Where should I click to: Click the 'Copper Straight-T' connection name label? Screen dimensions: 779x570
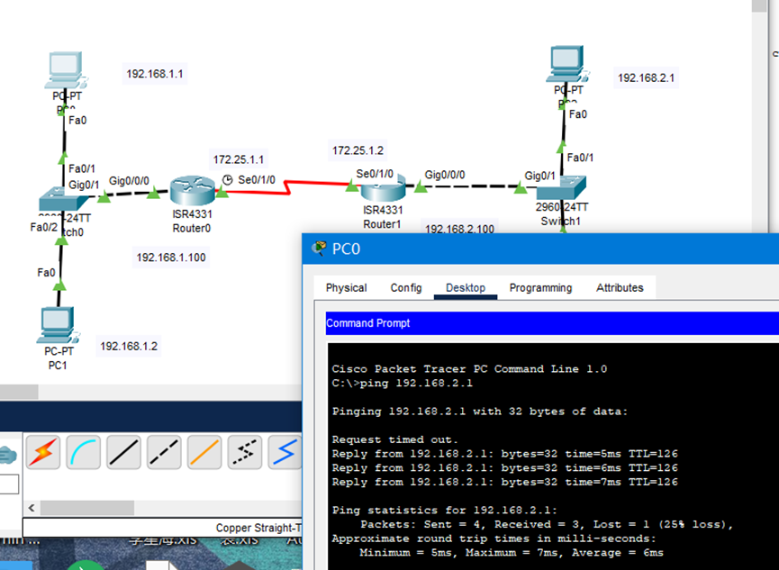pyautogui.click(x=258, y=528)
